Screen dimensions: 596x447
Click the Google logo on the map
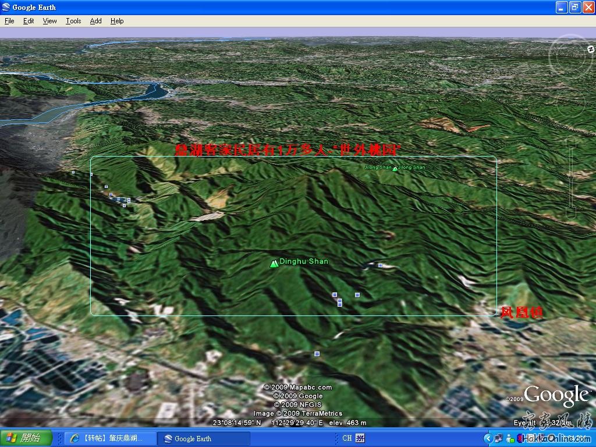(558, 396)
